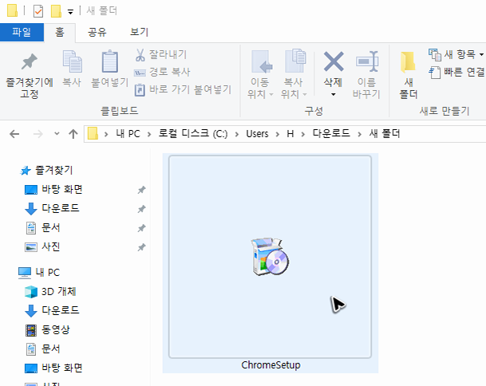Click Rename (이름 바꾸기) icon
486x386 pixels.
click(x=367, y=61)
